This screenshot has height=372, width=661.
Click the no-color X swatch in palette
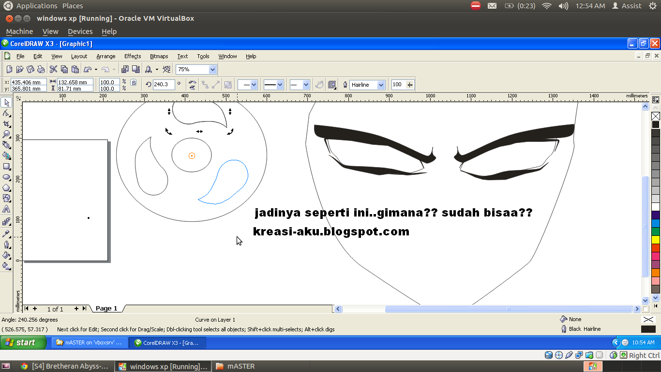[x=656, y=116]
